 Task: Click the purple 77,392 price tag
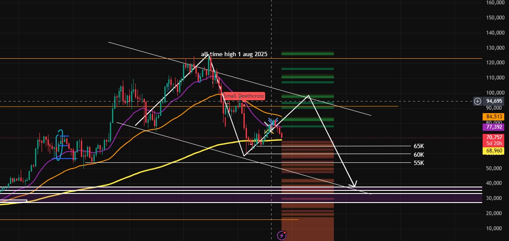pos(494,127)
